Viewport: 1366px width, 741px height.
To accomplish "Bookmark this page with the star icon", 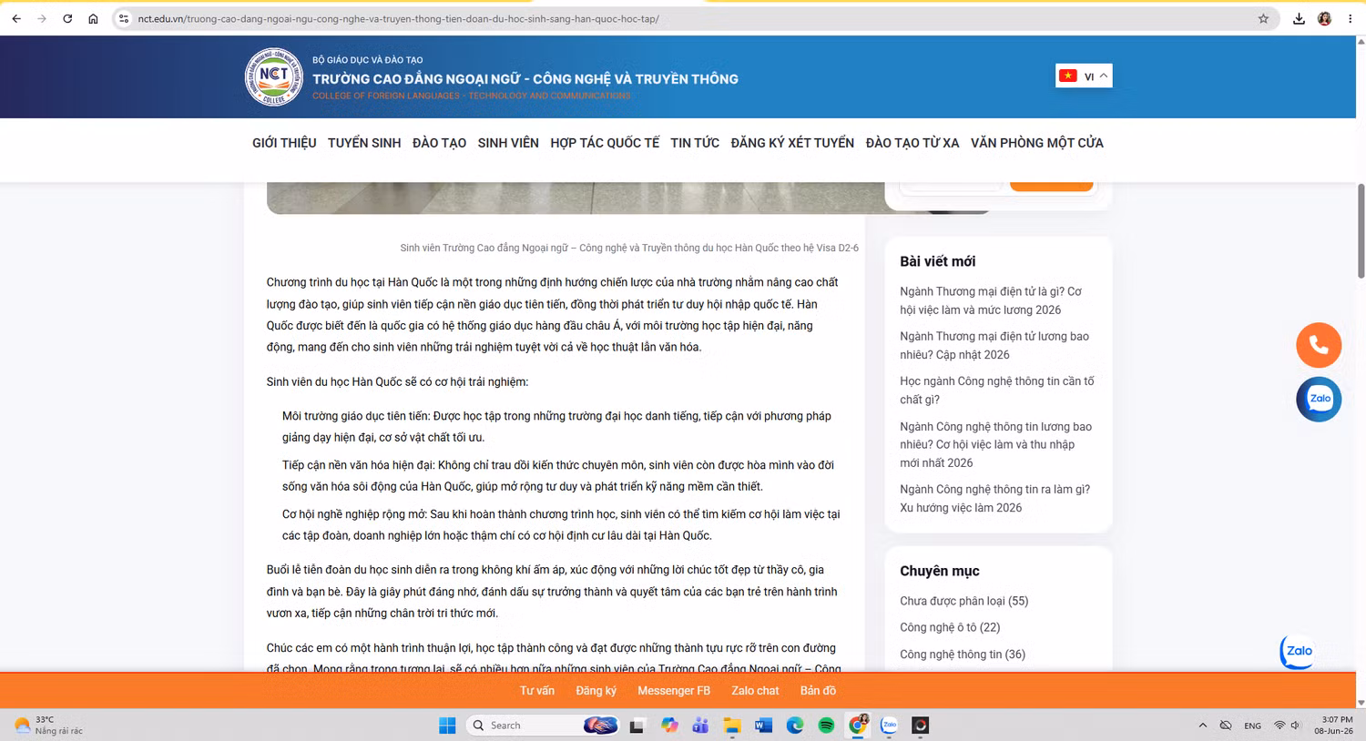I will point(1263,18).
